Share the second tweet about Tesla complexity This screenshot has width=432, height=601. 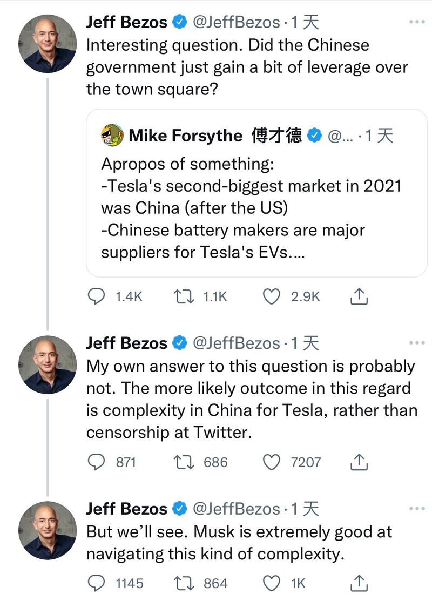point(360,462)
